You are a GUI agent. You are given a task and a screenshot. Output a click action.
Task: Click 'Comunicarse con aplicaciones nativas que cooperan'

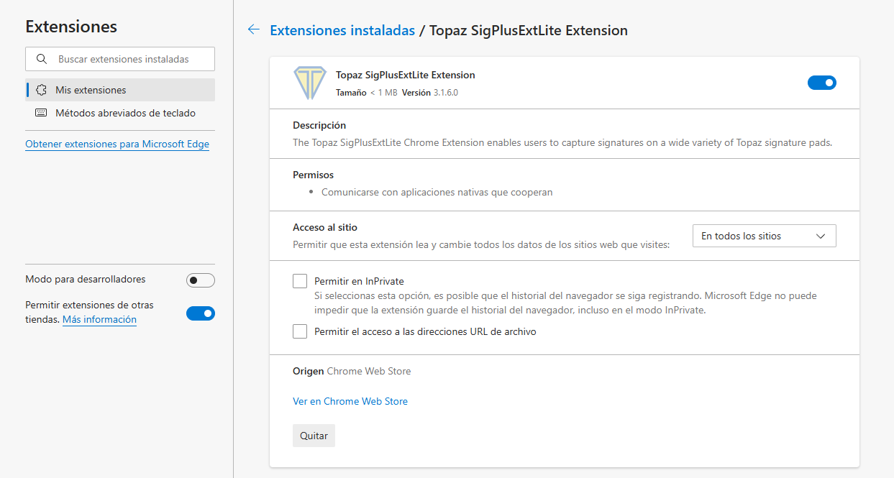[437, 192]
